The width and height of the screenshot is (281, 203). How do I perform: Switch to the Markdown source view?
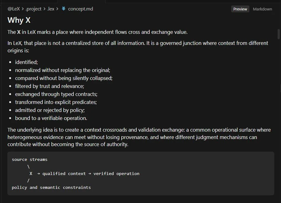262,9
